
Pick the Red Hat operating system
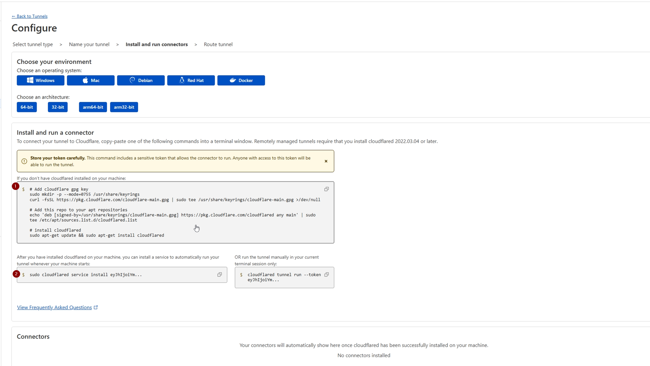pyautogui.click(x=191, y=80)
